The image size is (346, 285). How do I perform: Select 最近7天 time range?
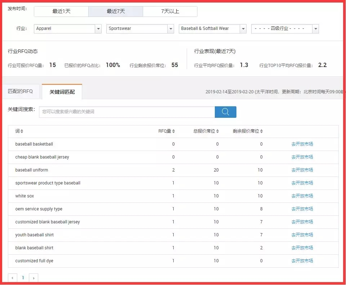(116, 12)
